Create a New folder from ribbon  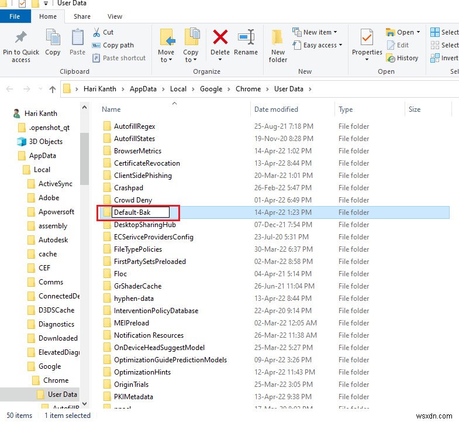coord(278,47)
